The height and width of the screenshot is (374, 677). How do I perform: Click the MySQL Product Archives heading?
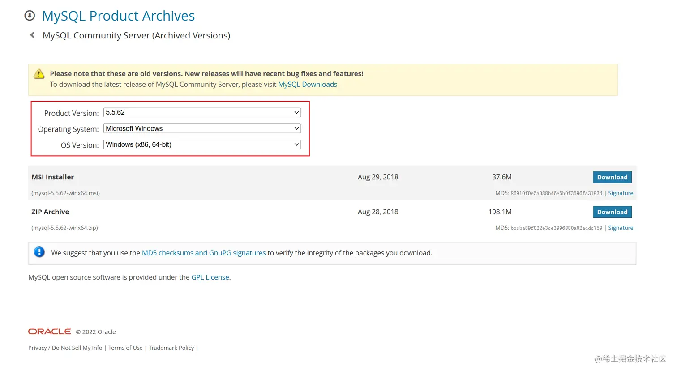pyautogui.click(x=118, y=16)
